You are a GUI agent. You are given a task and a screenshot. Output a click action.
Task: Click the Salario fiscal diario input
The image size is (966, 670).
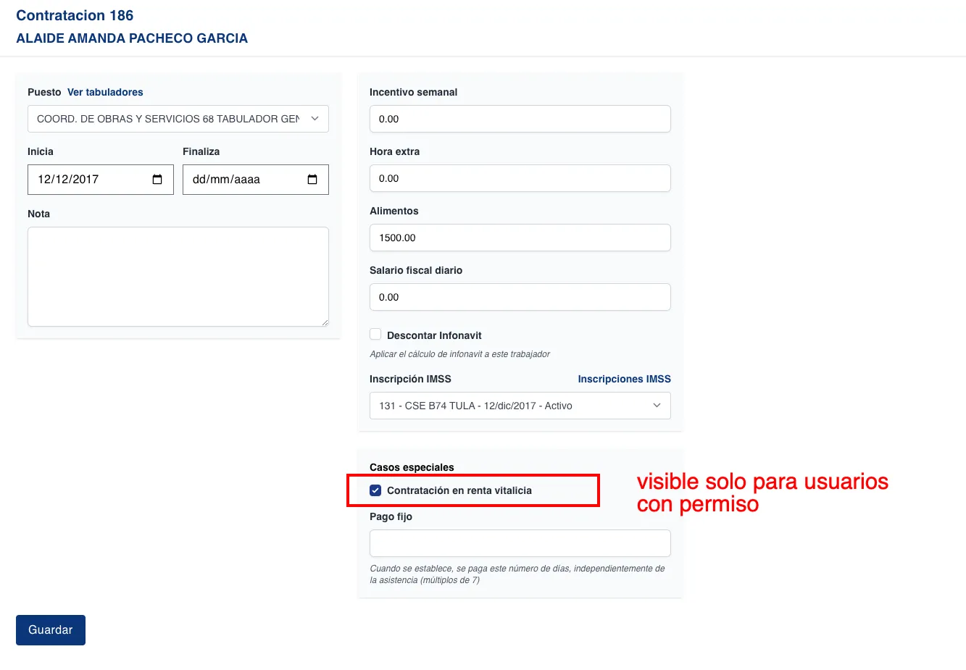pyautogui.click(x=520, y=297)
